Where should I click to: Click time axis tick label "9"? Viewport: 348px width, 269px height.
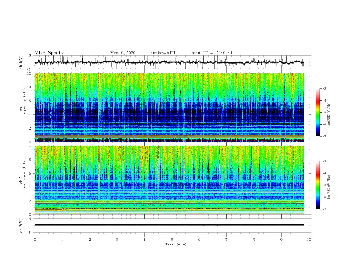tap(281, 240)
